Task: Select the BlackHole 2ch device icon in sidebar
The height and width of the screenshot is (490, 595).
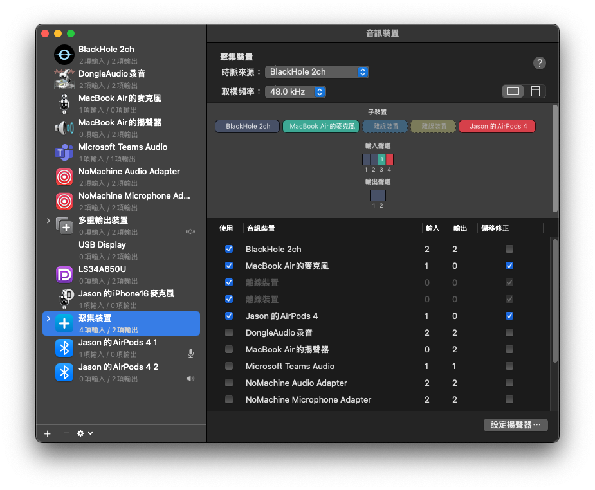Action: click(64, 55)
